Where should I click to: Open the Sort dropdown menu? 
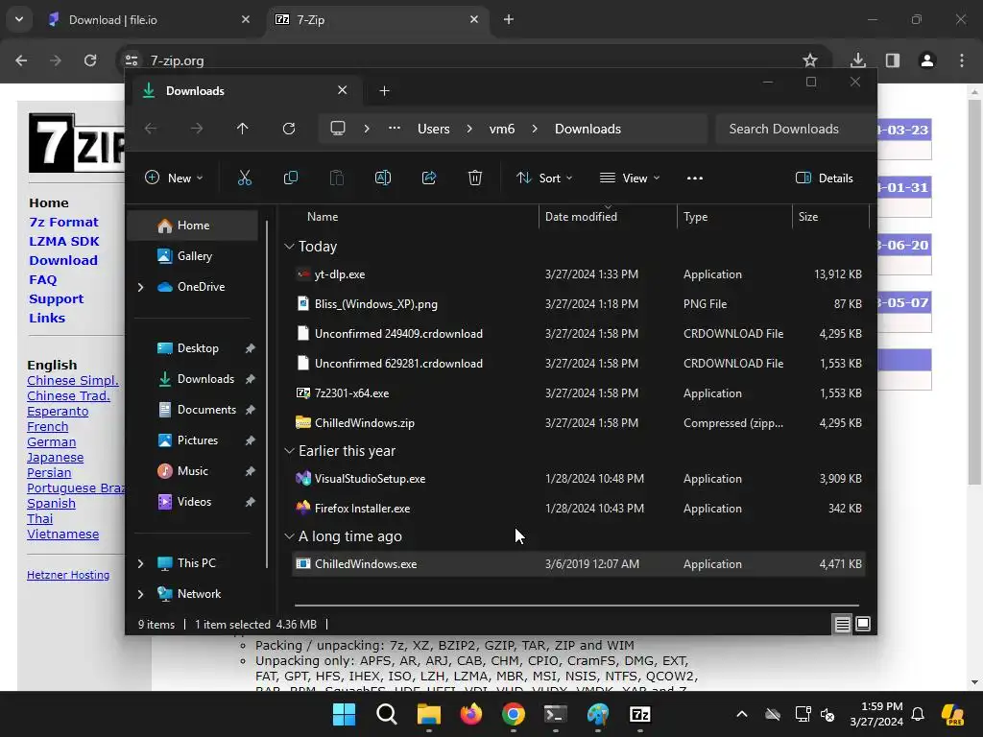(544, 178)
